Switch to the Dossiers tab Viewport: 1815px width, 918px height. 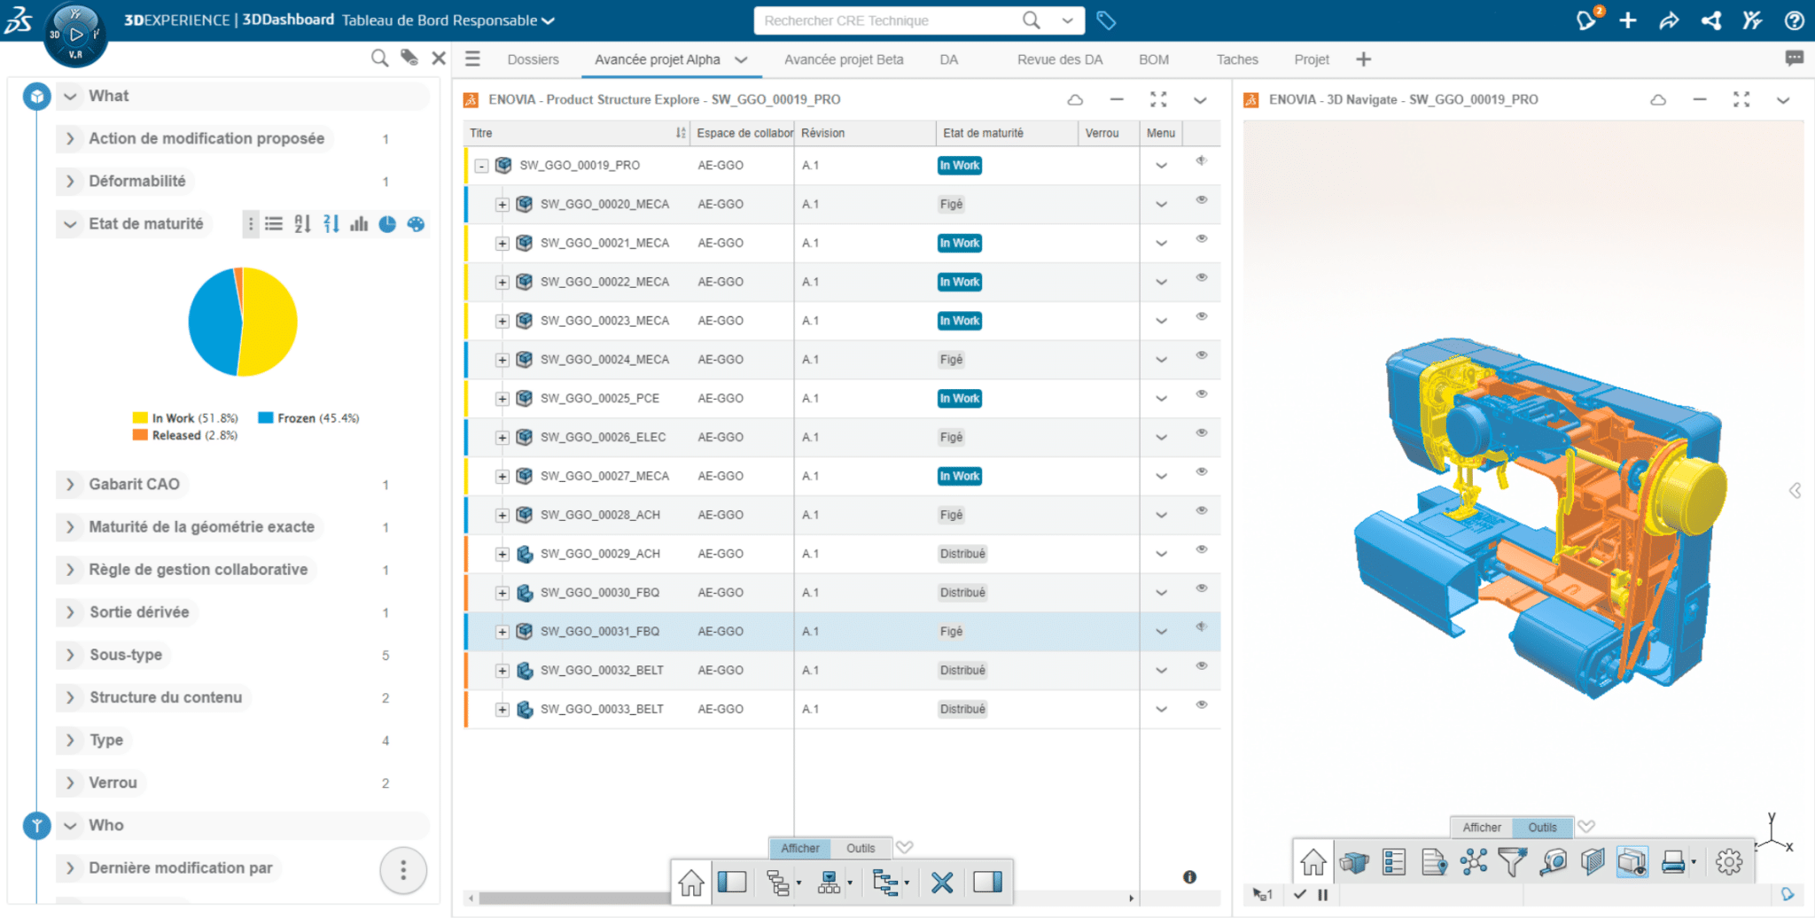pyautogui.click(x=533, y=59)
